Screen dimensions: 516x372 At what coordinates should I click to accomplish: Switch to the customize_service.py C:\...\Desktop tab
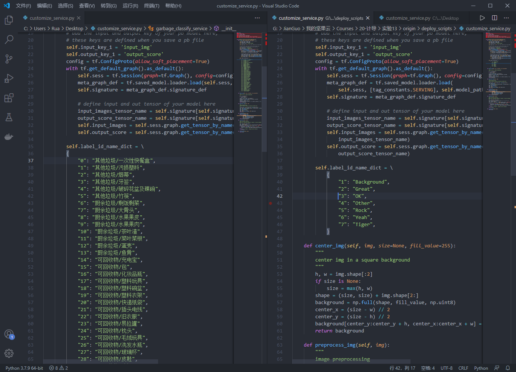422,18
